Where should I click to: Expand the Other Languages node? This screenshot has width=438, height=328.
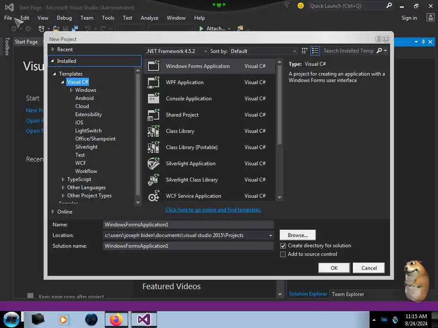(x=63, y=187)
